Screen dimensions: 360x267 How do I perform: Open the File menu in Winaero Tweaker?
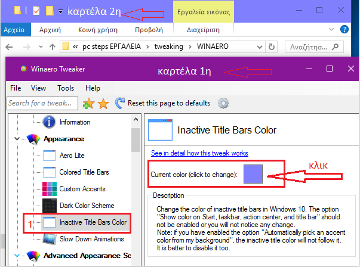[16, 88]
